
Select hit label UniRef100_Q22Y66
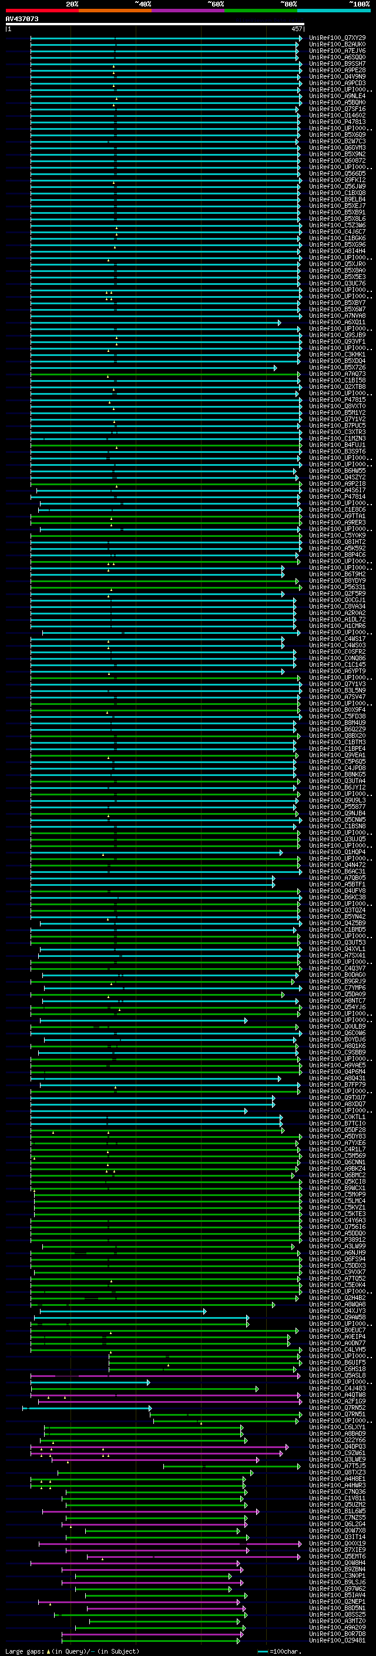click(337, 1440)
